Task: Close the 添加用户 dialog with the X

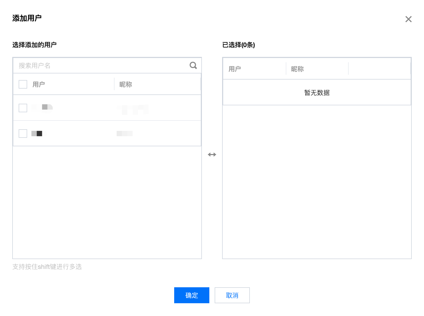Action: pos(408,19)
